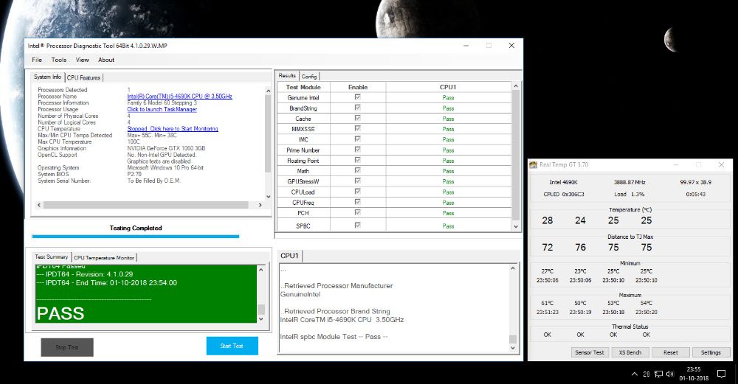Click the Test Summary scroll up arrow
Screen dimensions: 738x384
pos(261,270)
